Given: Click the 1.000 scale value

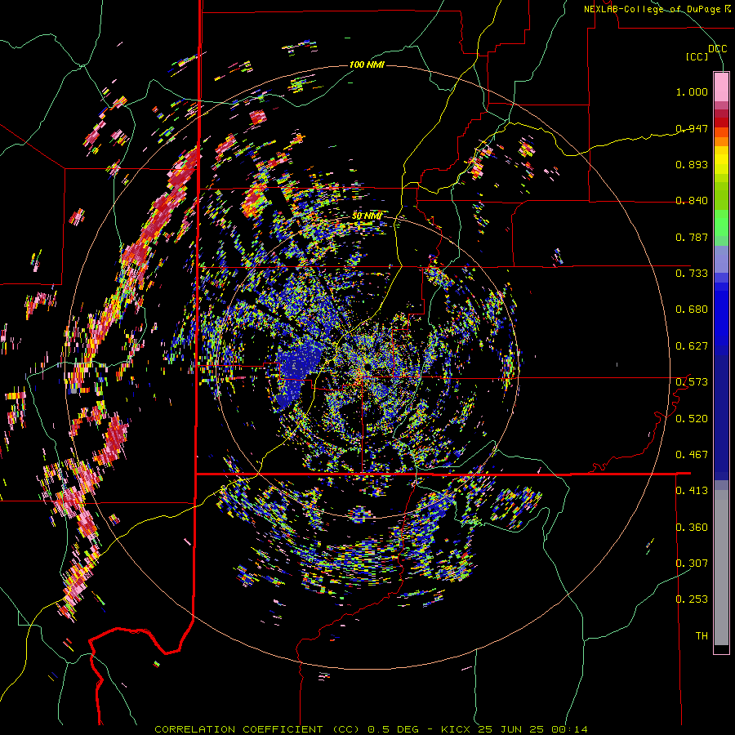Looking at the screenshot, I should tap(692, 91).
